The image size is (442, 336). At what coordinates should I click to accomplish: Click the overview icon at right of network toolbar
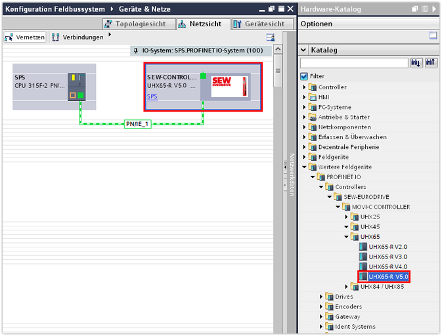270,37
